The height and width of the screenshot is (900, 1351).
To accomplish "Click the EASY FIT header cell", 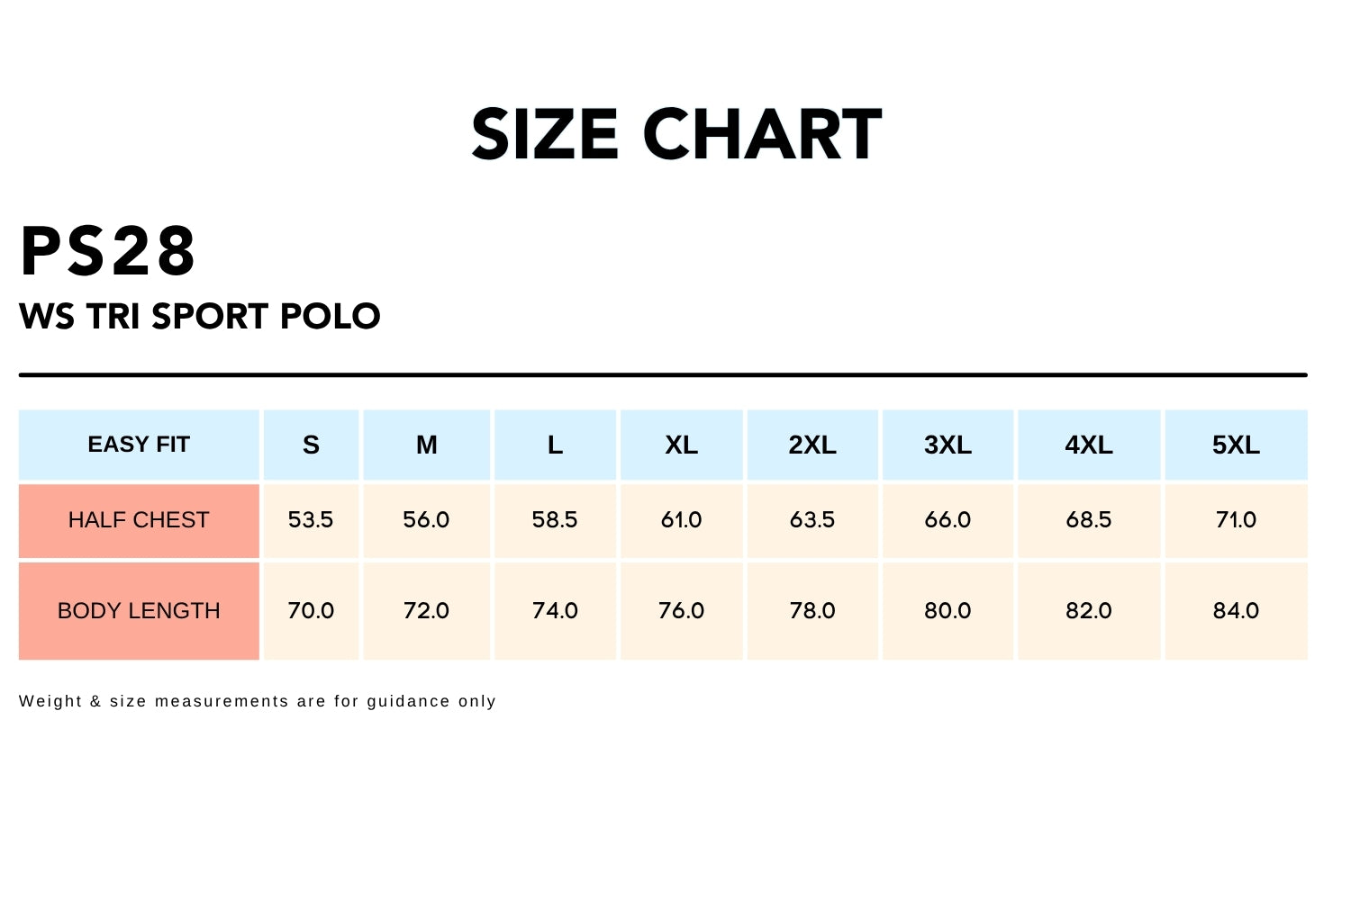I will coord(139,445).
